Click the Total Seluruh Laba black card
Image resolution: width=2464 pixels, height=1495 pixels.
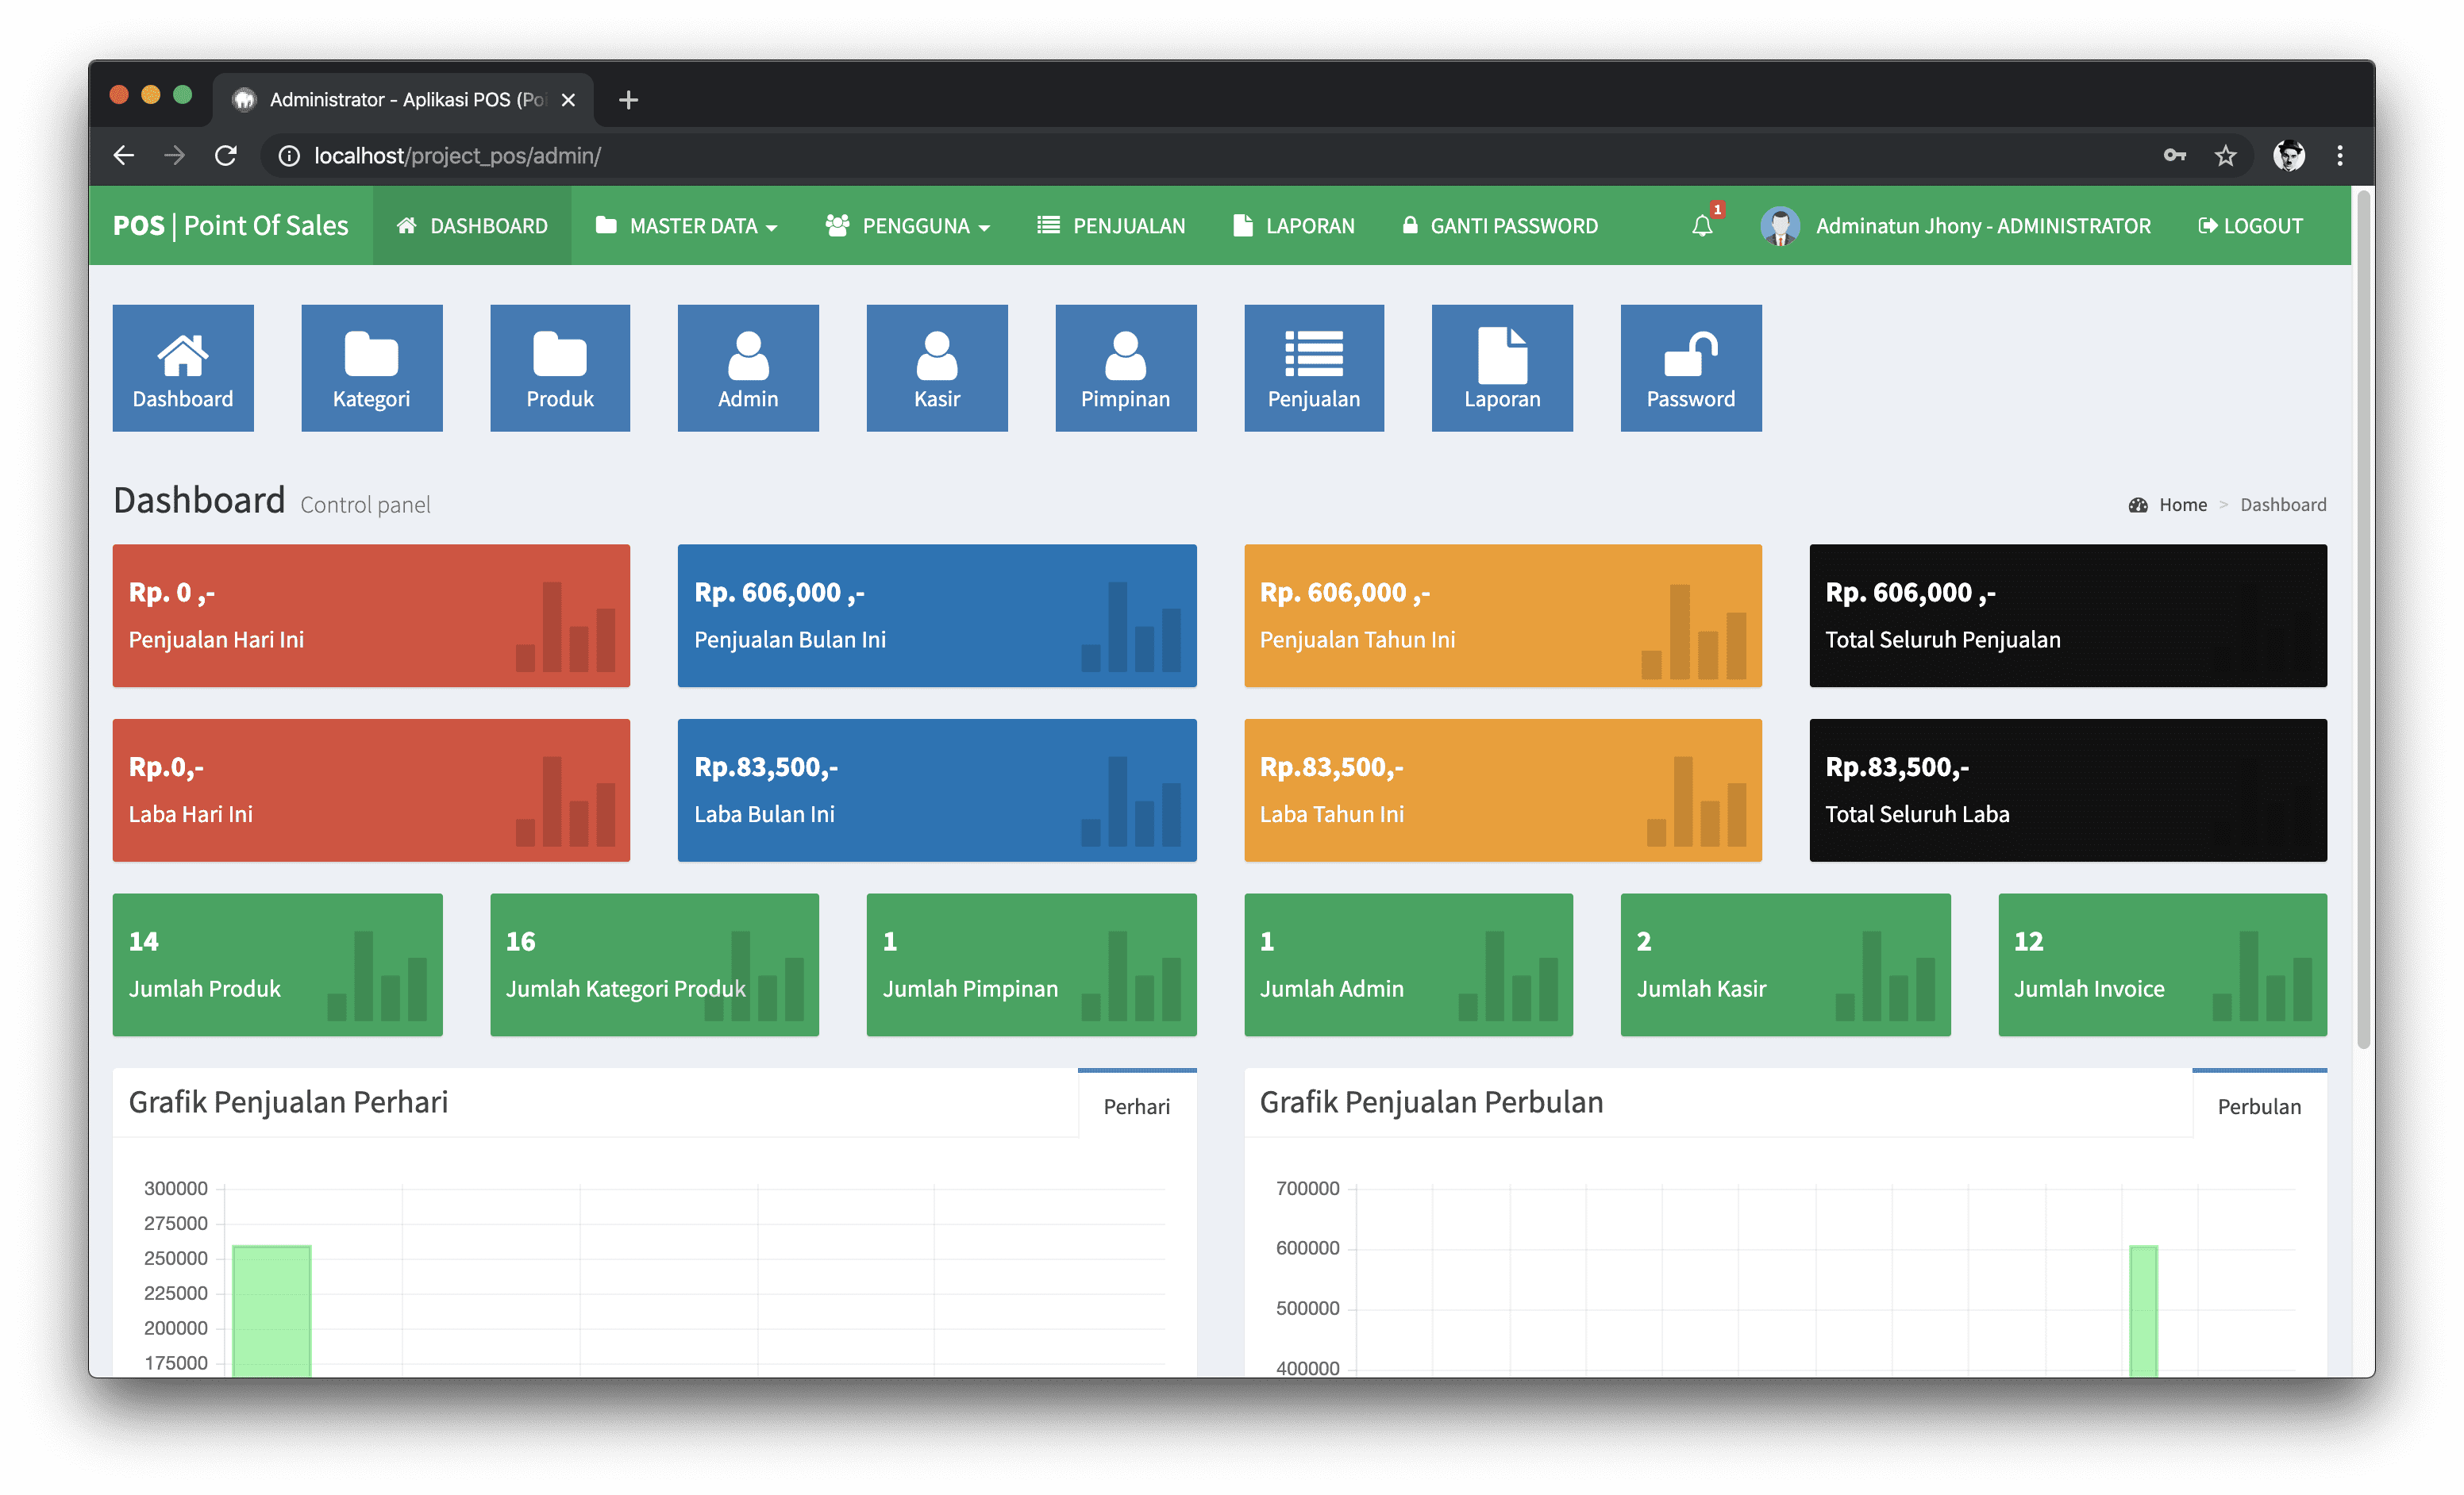pyautogui.click(x=2068, y=790)
